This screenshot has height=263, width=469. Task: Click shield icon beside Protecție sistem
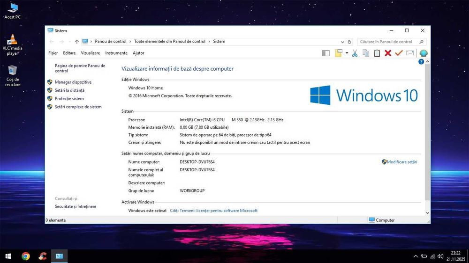[50, 99]
